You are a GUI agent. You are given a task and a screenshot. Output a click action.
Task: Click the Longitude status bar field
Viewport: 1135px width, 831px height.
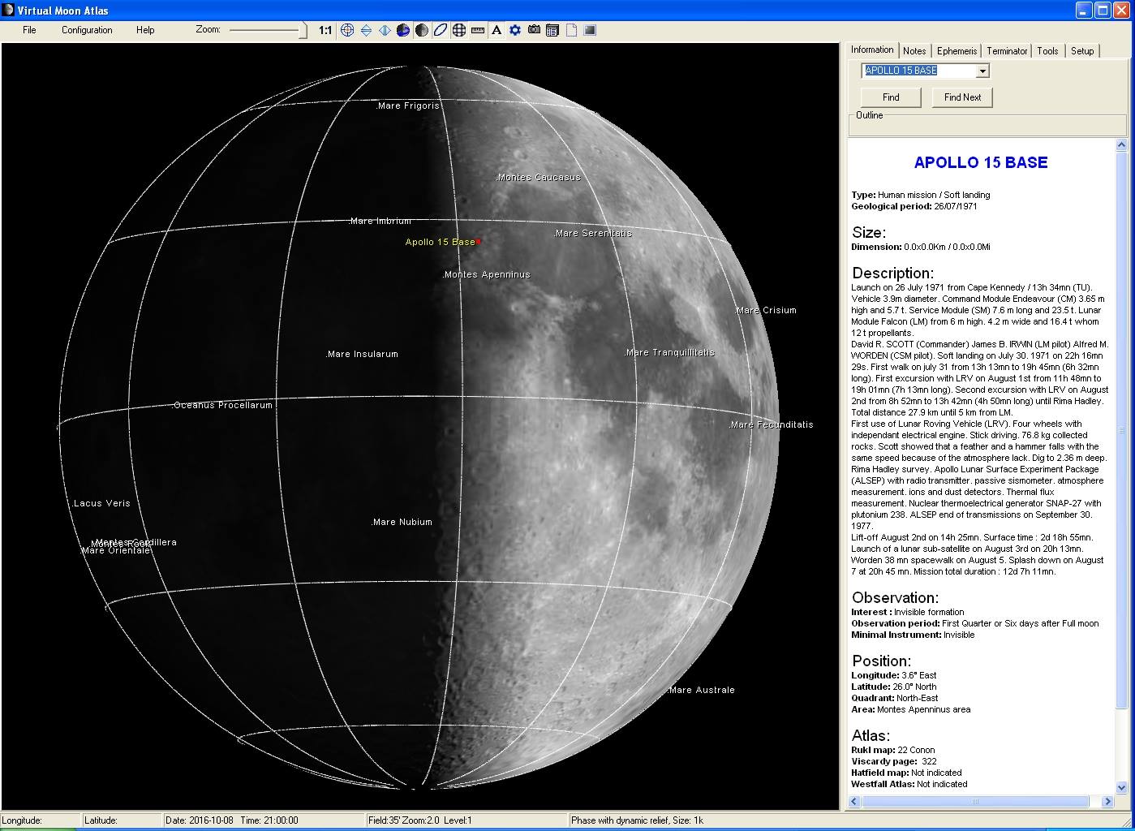(x=41, y=820)
